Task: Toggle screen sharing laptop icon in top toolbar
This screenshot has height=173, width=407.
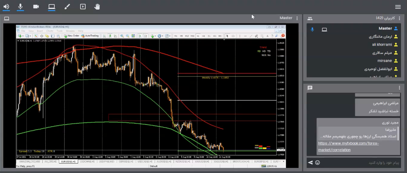Action: click(52, 7)
